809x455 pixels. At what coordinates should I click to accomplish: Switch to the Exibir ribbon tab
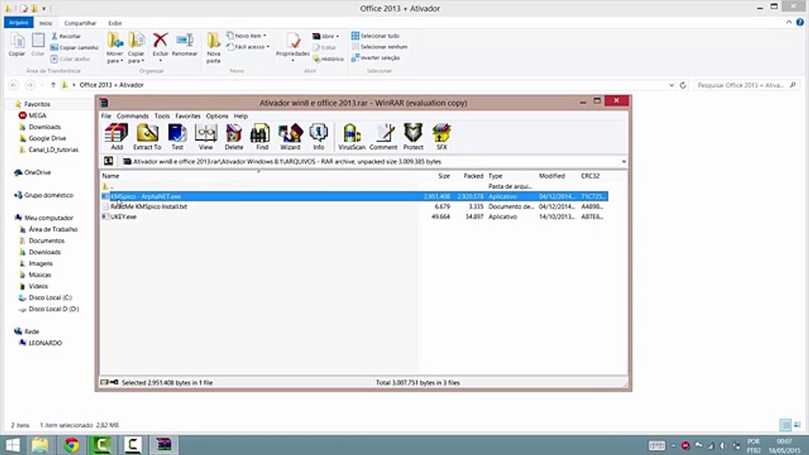(x=115, y=23)
